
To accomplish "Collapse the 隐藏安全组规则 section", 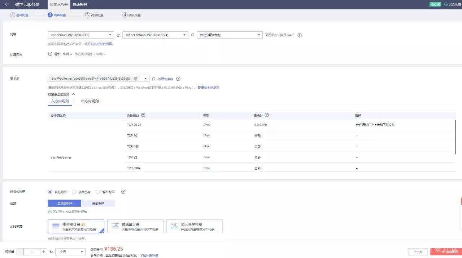I will [61, 94].
